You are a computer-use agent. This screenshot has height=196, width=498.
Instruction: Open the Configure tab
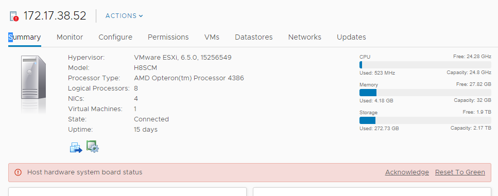click(115, 37)
